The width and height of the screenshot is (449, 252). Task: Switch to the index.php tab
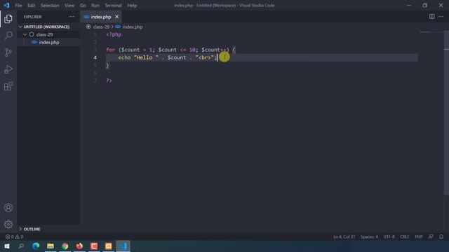(101, 17)
